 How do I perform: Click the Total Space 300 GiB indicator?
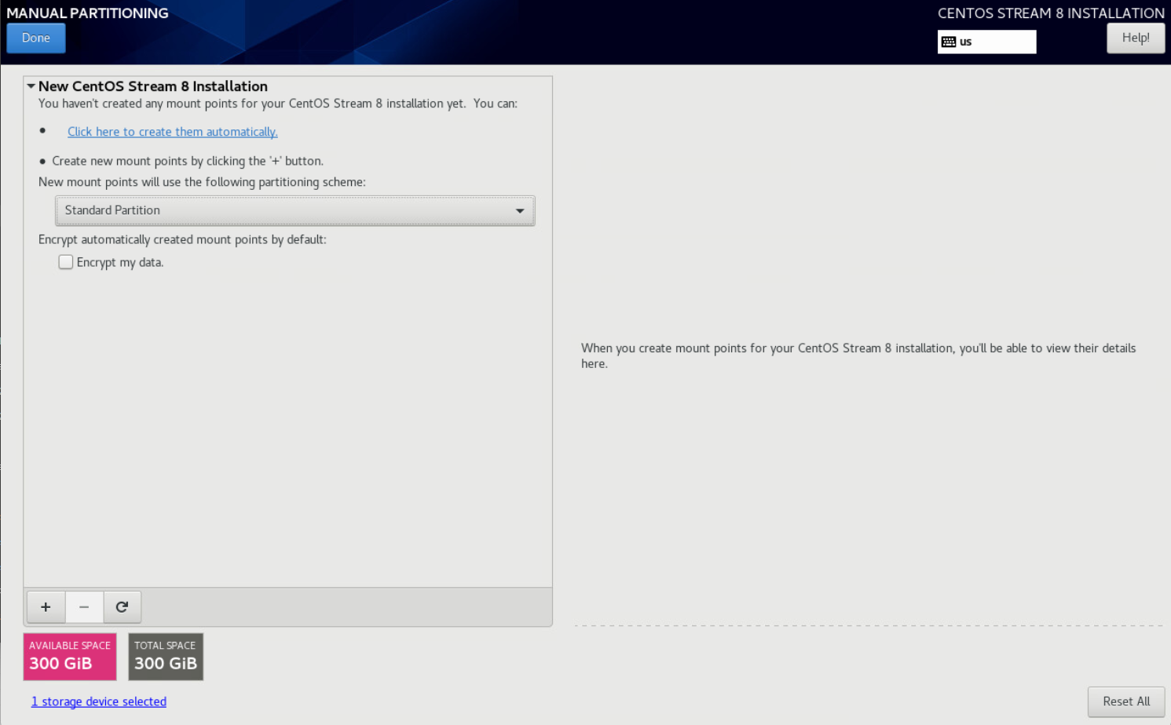166,657
